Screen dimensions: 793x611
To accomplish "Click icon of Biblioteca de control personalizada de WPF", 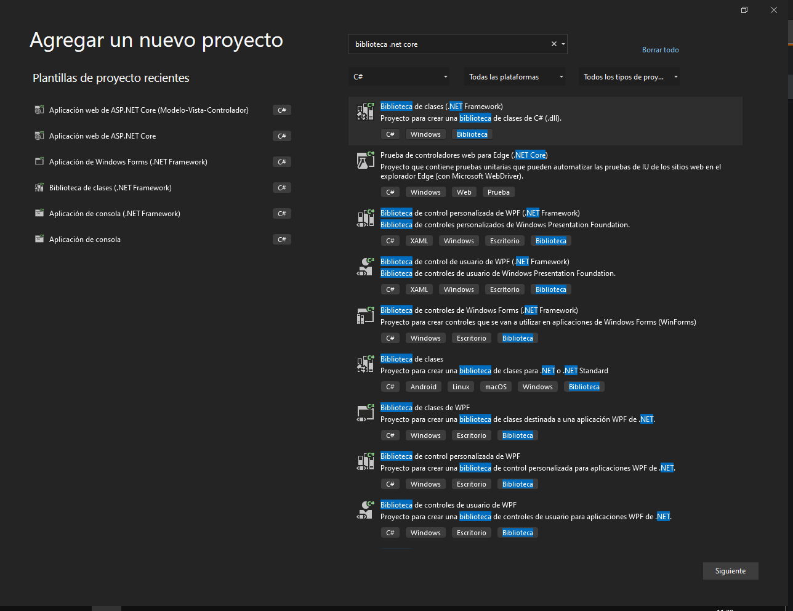I will click(x=365, y=461).
